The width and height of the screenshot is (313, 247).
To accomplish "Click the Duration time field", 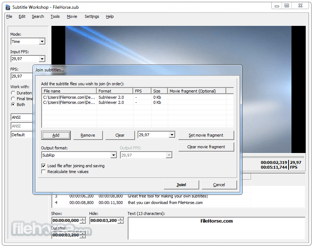I will 66,235.
